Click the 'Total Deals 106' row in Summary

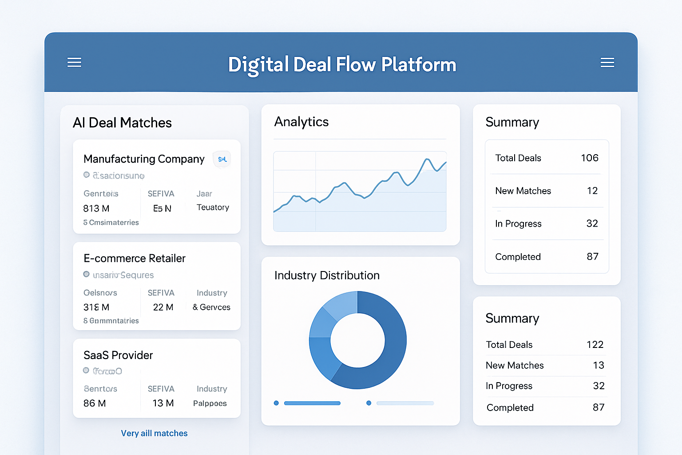tap(547, 158)
